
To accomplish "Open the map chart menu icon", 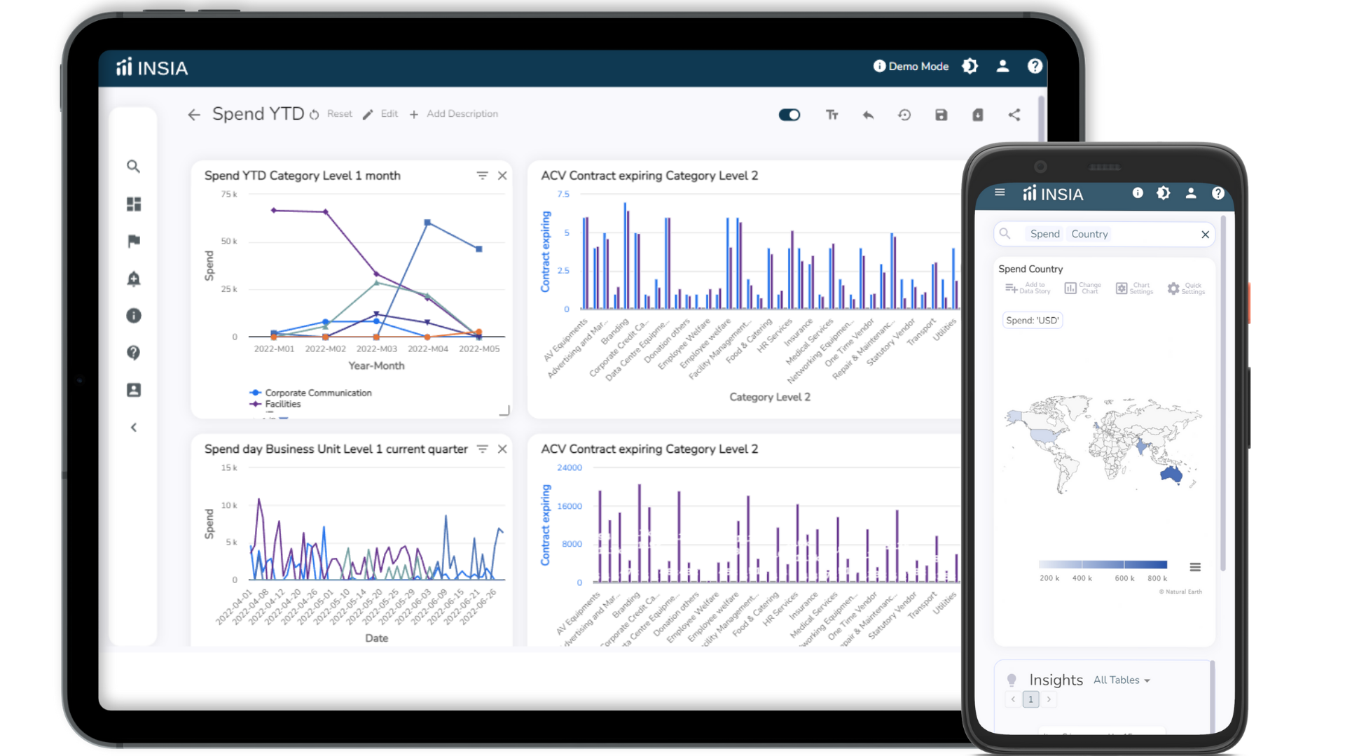I will coord(1195,567).
